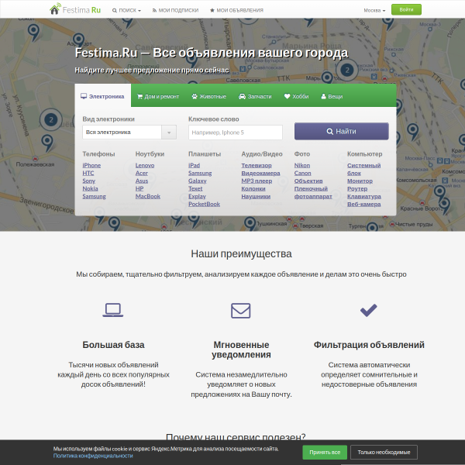Open the Acer link
Image resolution: width=465 pixels, height=465 pixels.
(142, 173)
